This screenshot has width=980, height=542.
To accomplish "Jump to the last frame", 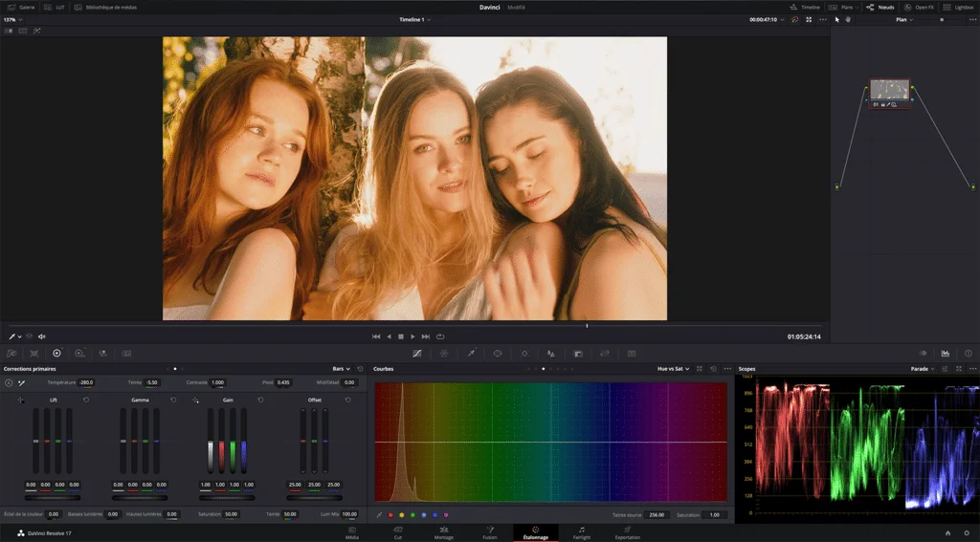I will tap(426, 336).
